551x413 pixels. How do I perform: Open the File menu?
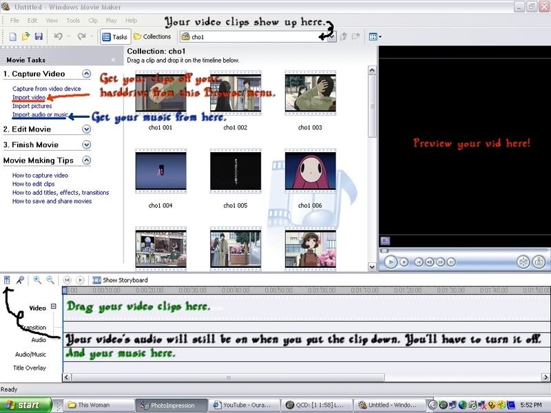coord(14,21)
